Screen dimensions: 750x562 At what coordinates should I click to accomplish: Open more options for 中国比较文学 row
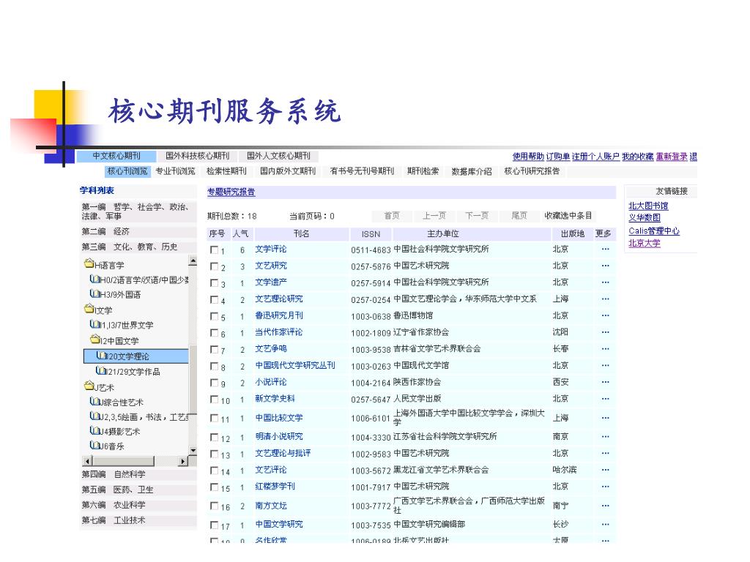pyautogui.click(x=605, y=418)
